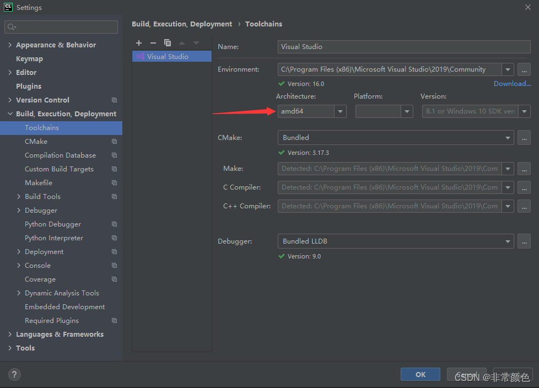Expand the Tools section
The width and height of the screenshot is (539, 388).
coord(10,348)
